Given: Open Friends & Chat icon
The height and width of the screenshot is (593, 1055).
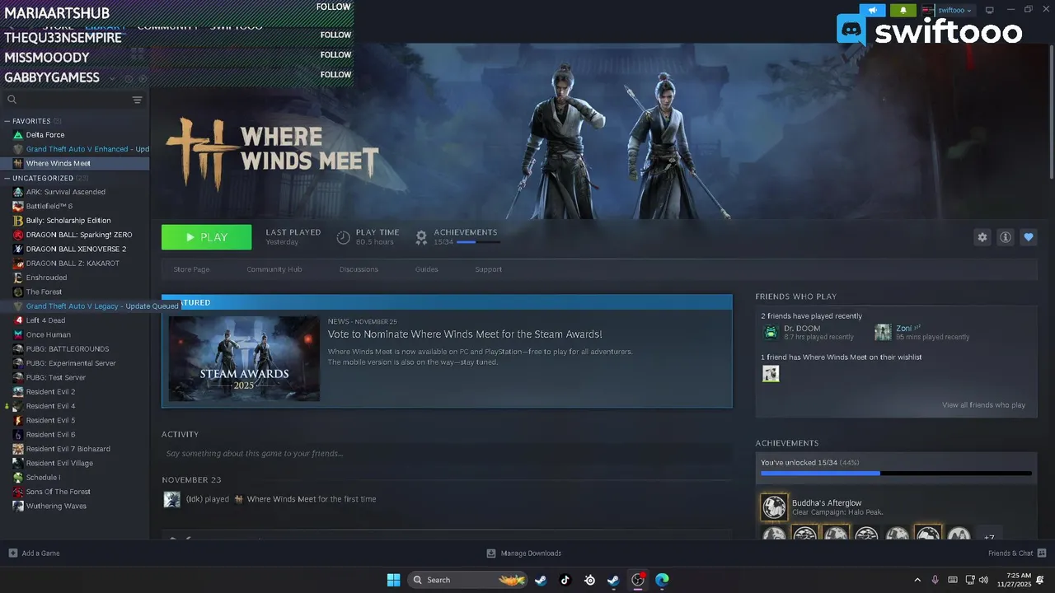Looking at the screenshot, I should click(x=1042, y=553).
